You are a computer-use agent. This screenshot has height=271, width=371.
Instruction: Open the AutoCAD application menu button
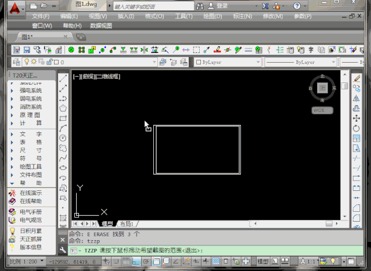[16, 9]
